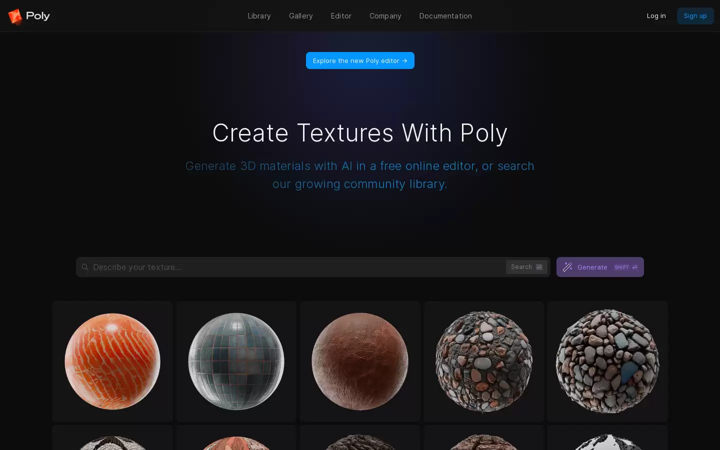Open the Gallery menu item

click(300, 16)
